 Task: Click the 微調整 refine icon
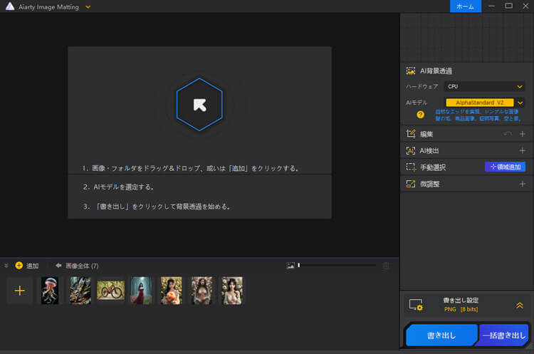coord(411,184)
